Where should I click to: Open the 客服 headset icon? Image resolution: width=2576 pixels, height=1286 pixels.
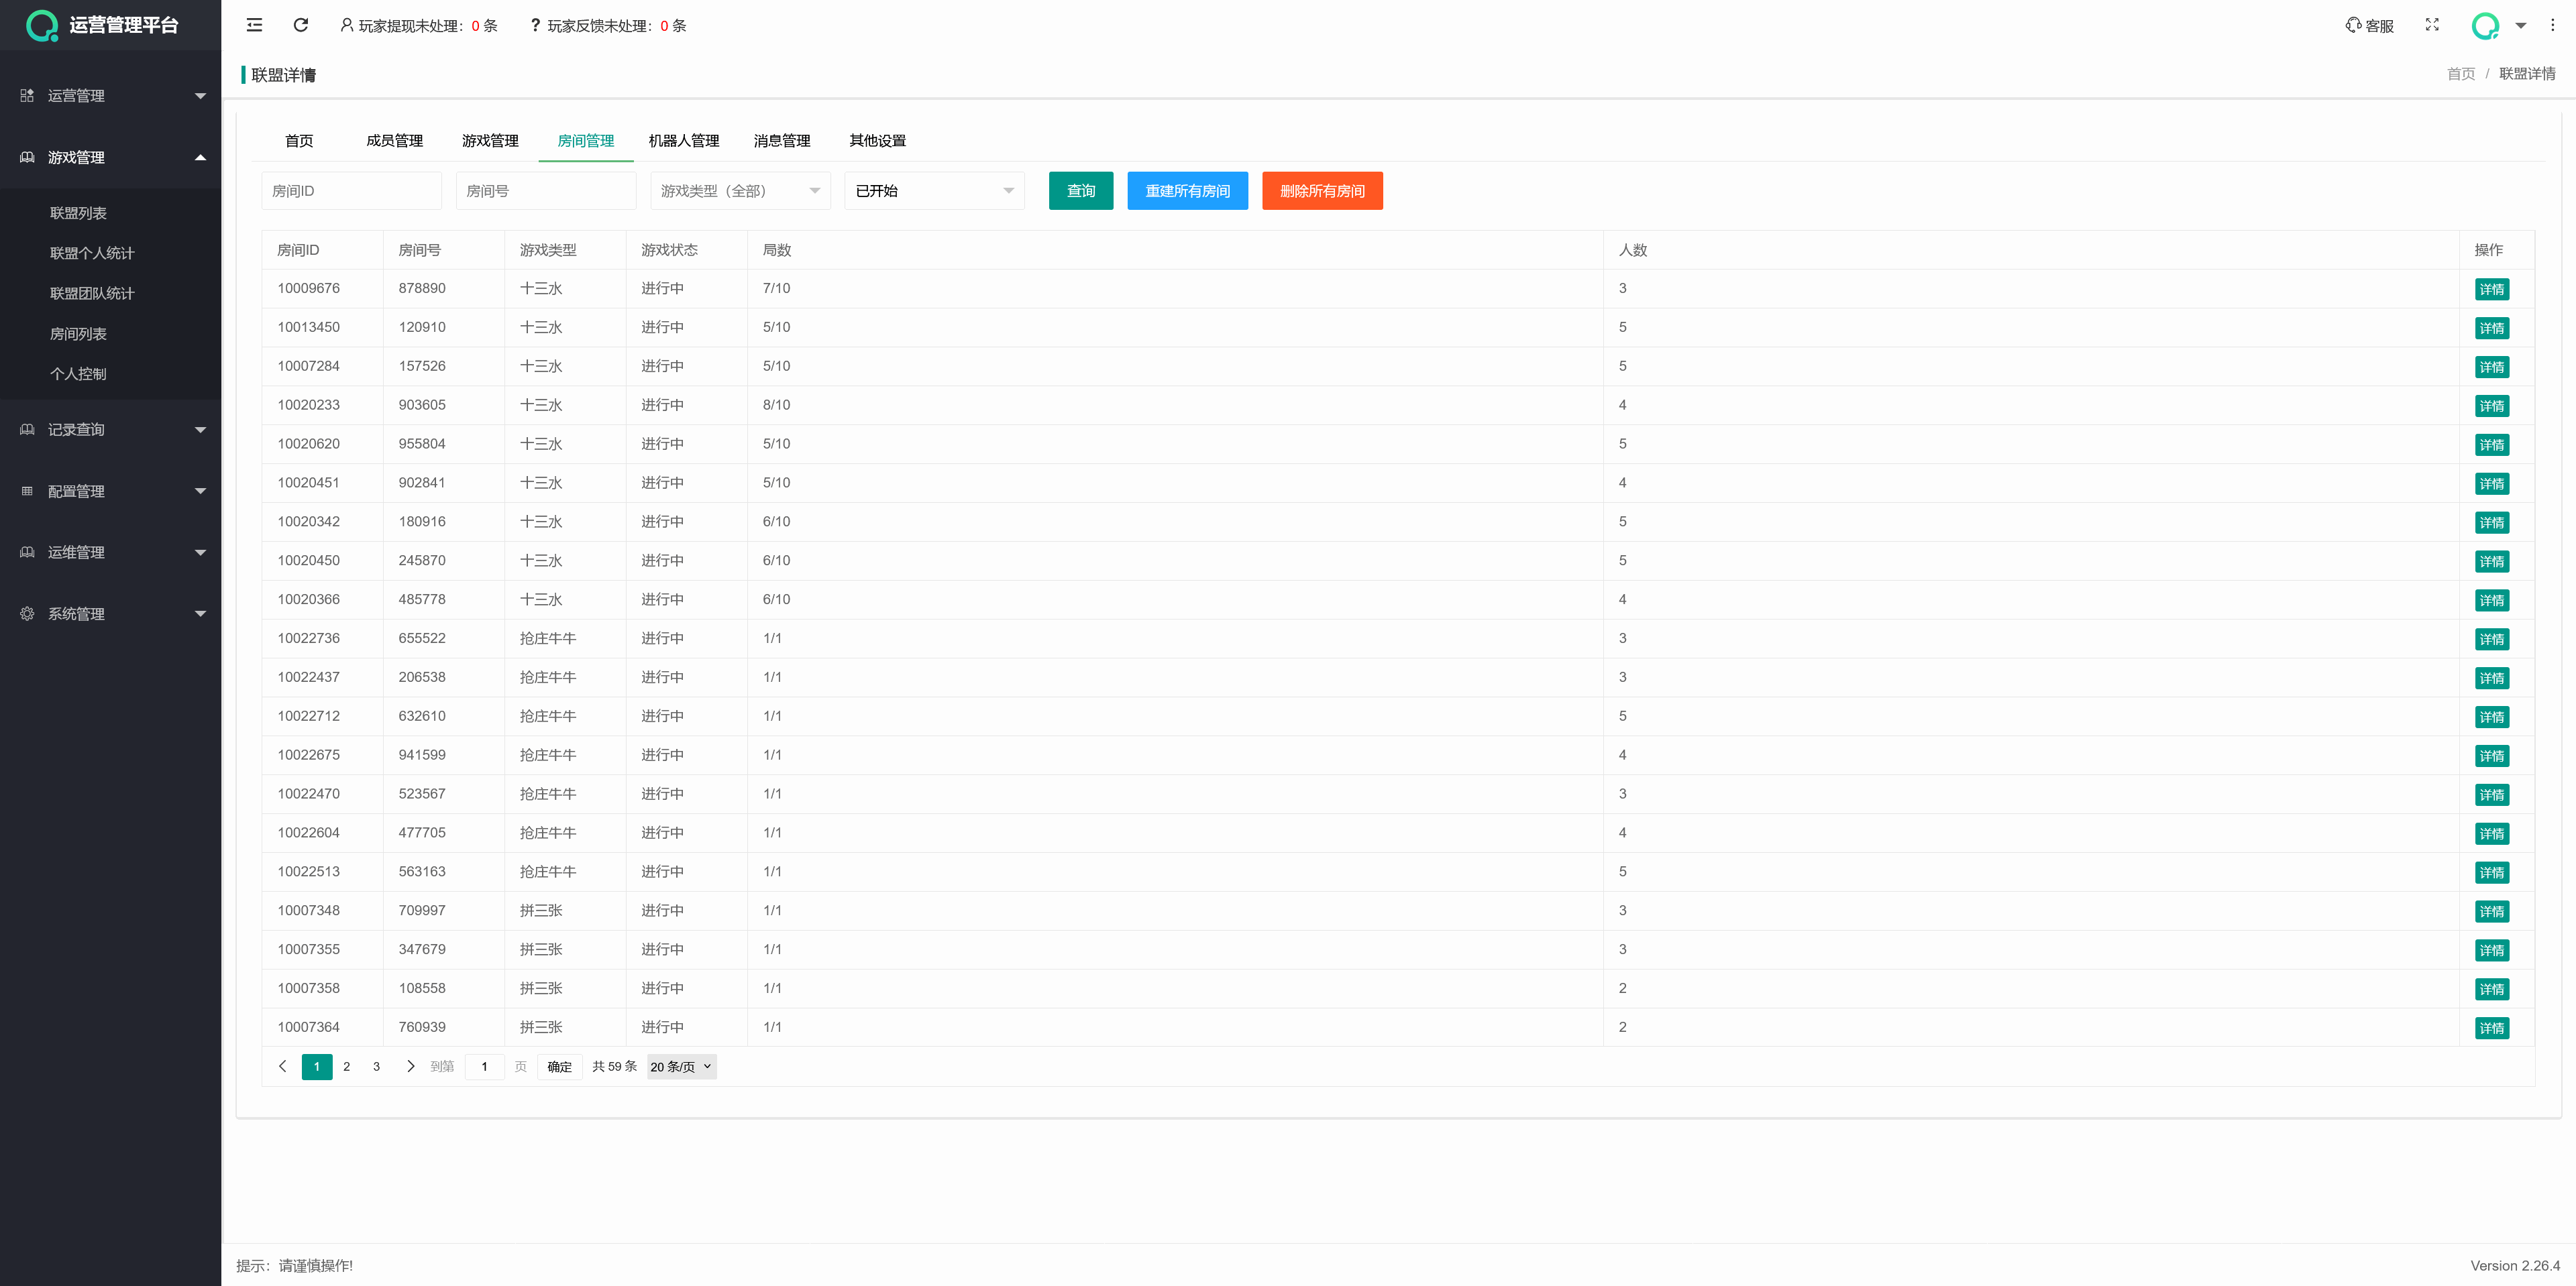tap(2353, 25)
